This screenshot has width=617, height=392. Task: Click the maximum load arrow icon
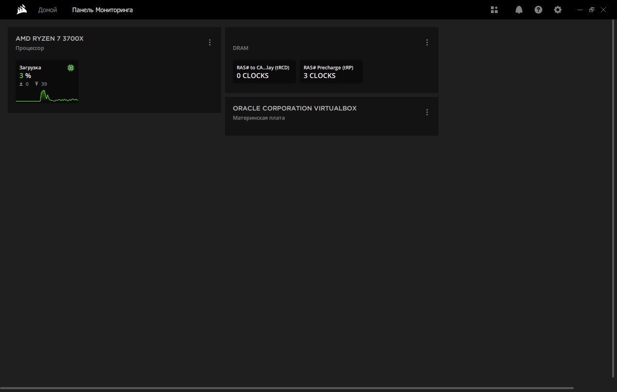pyautogui.click(x=37, y=84)
